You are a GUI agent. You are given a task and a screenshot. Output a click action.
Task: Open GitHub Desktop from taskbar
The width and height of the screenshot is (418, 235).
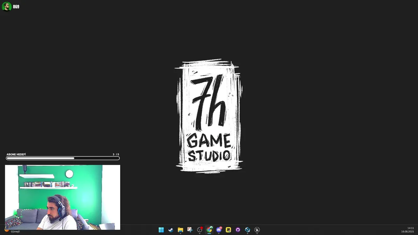238,230
